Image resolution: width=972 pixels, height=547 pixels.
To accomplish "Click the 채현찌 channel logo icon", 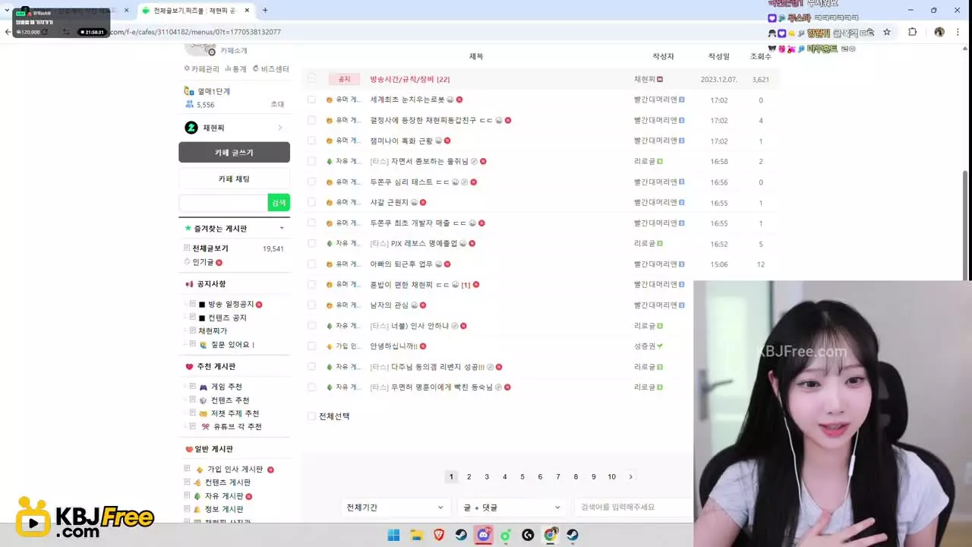I will point(191,128).
